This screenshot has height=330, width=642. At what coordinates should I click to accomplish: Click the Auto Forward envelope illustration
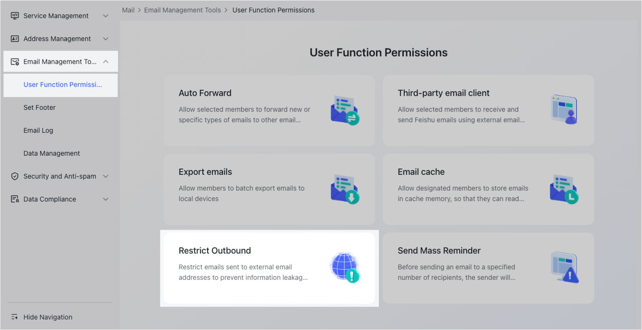(345, 110)
